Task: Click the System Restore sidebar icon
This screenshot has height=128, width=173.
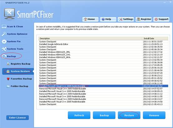Action: (x=8, y=71)
